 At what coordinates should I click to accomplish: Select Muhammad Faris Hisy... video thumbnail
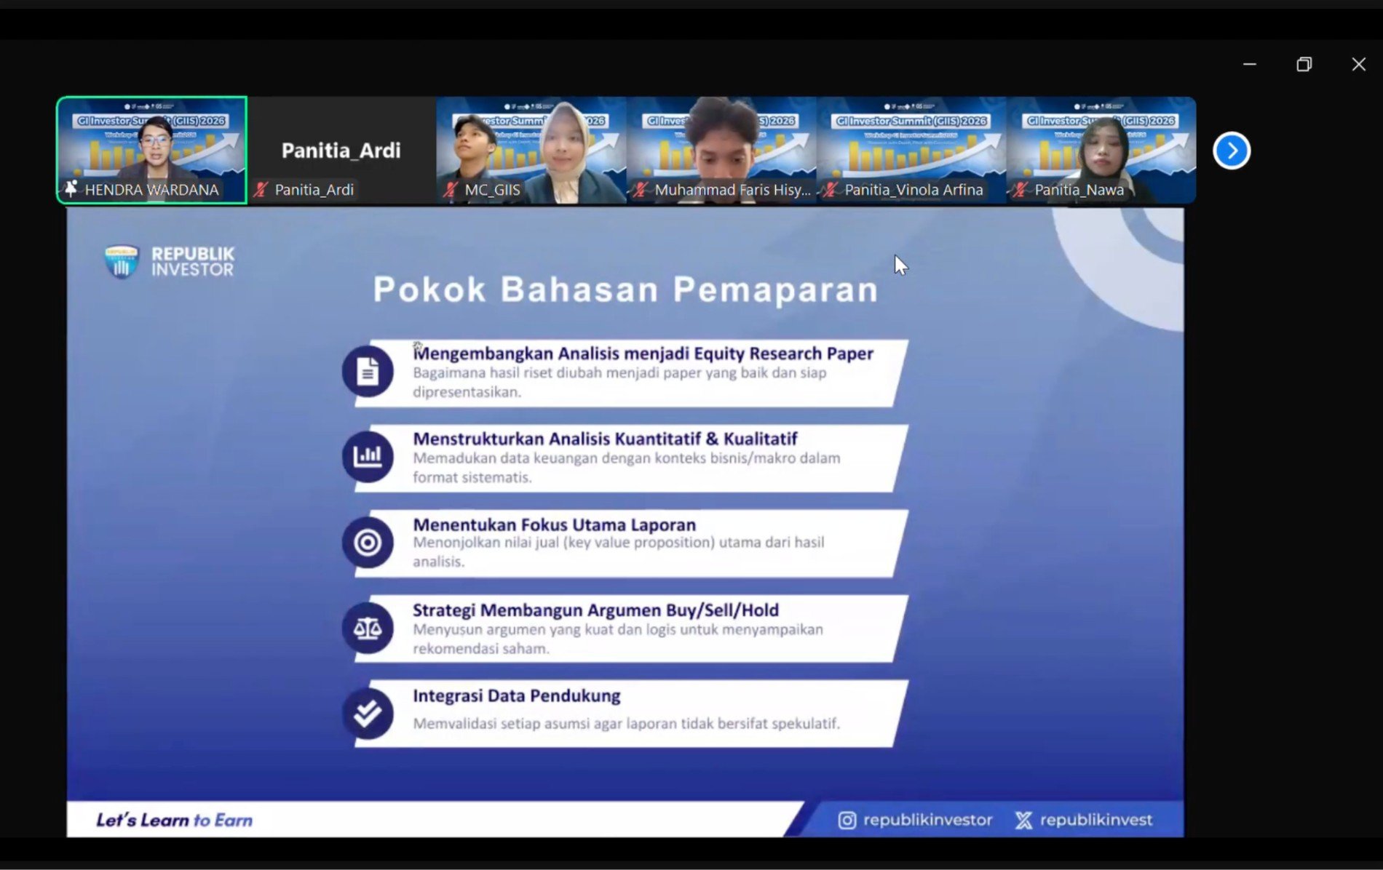[721, 150]
